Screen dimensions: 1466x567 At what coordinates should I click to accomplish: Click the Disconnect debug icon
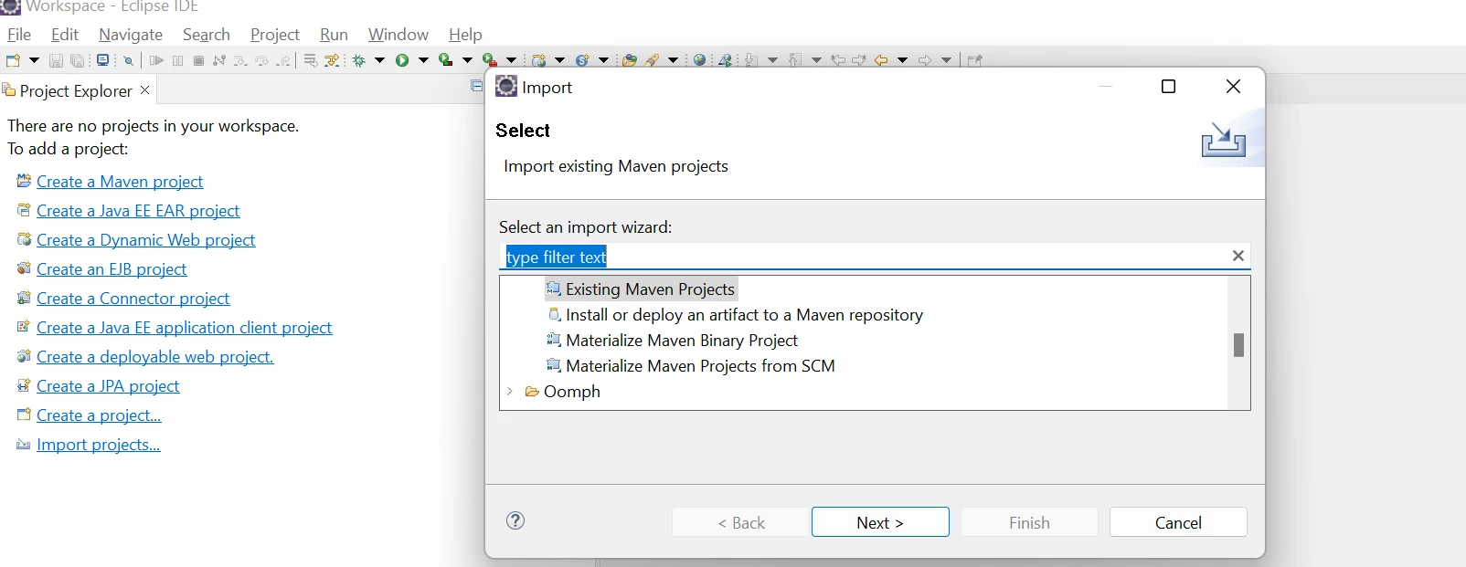218,60
